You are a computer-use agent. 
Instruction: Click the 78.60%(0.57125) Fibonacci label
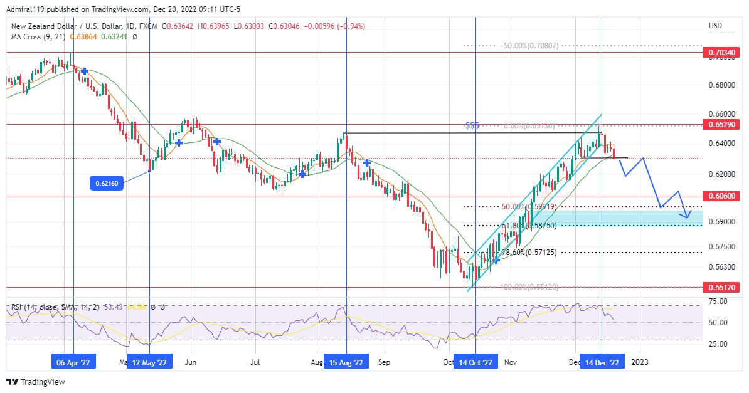pos(529,252)
